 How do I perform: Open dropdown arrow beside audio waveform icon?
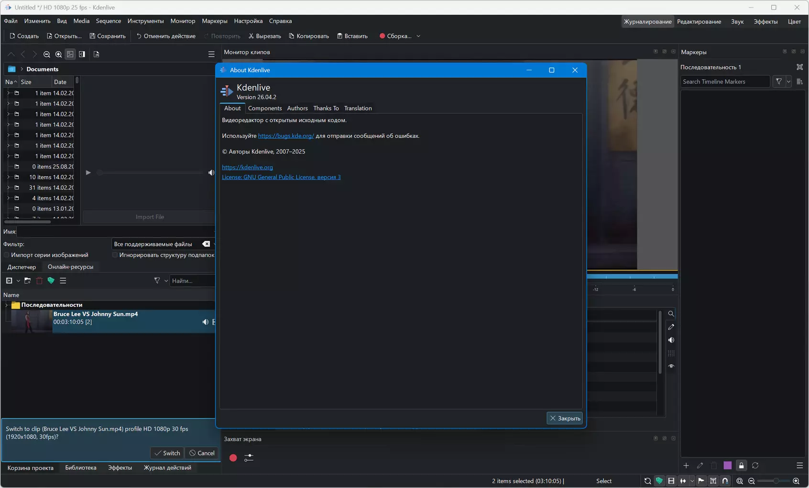point(692,481)
